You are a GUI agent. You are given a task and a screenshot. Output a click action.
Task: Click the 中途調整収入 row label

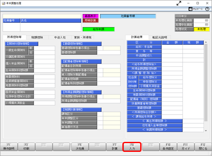(144, 56)
